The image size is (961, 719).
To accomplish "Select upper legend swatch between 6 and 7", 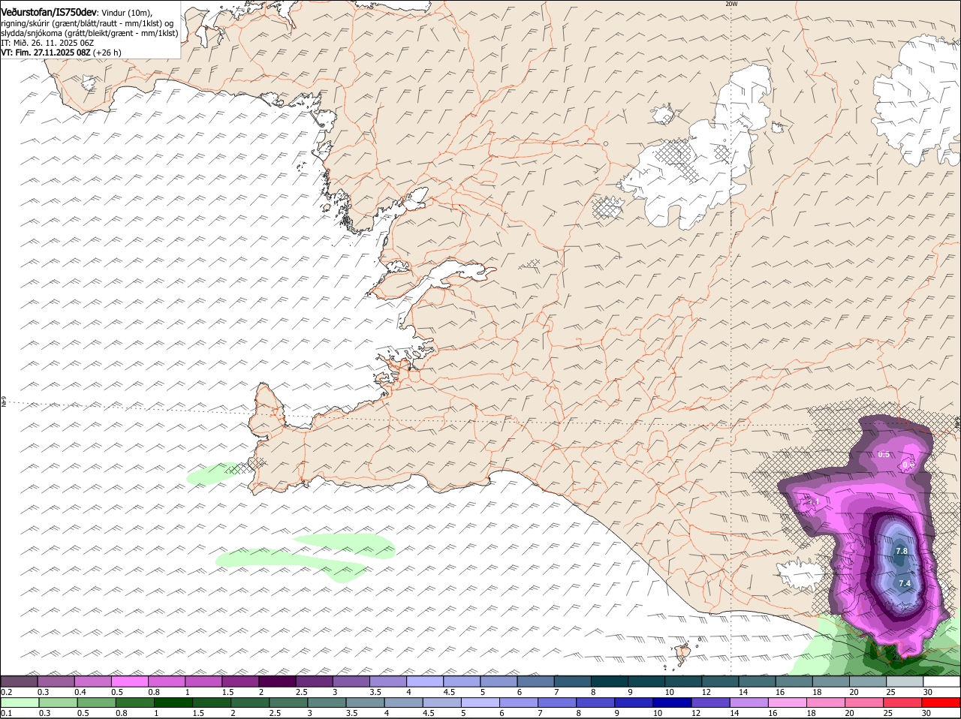I will pos(535,681).
